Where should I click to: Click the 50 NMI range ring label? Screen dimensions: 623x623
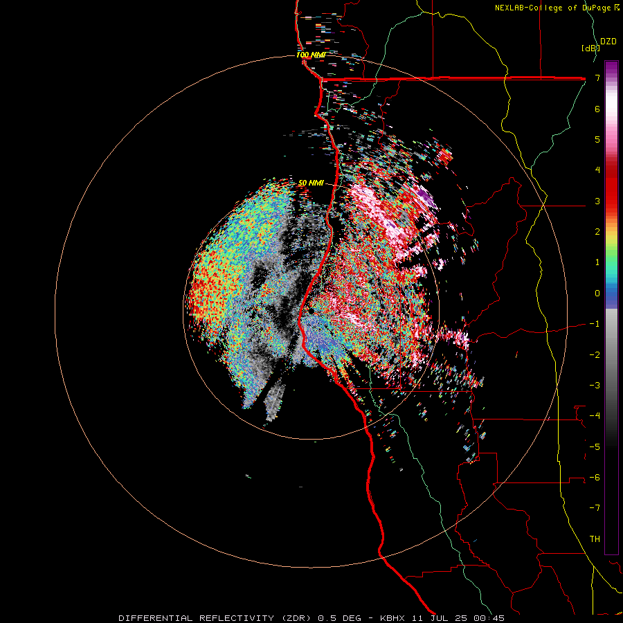tap(311, 183)
